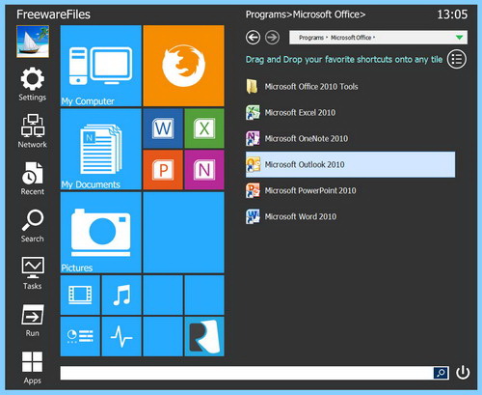Screen dimensions: 482x395
Task: Launch the Firefox tile
Action: pyautogui.click(x=184, y=66)
